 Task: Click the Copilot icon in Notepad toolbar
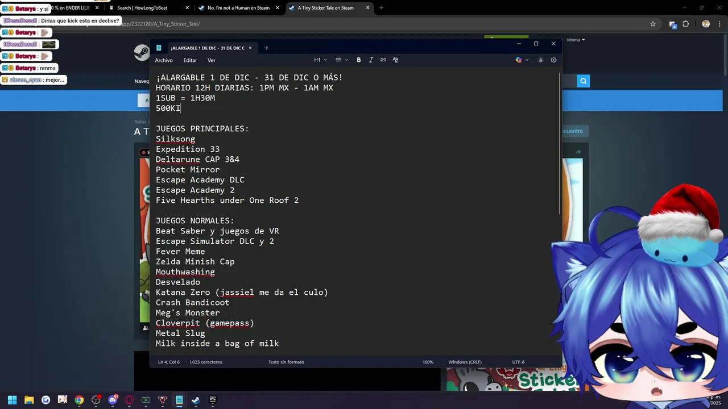[x=518, y=60]
